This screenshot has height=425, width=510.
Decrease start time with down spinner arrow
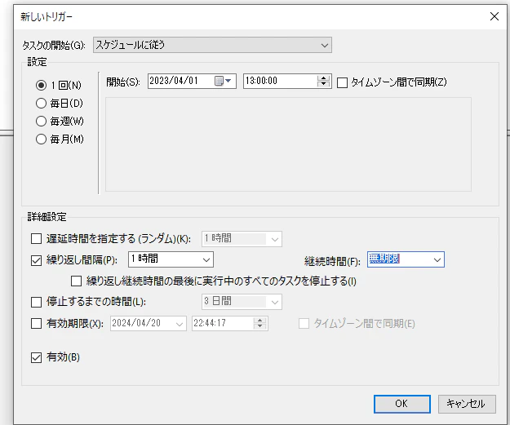point(323,84)
